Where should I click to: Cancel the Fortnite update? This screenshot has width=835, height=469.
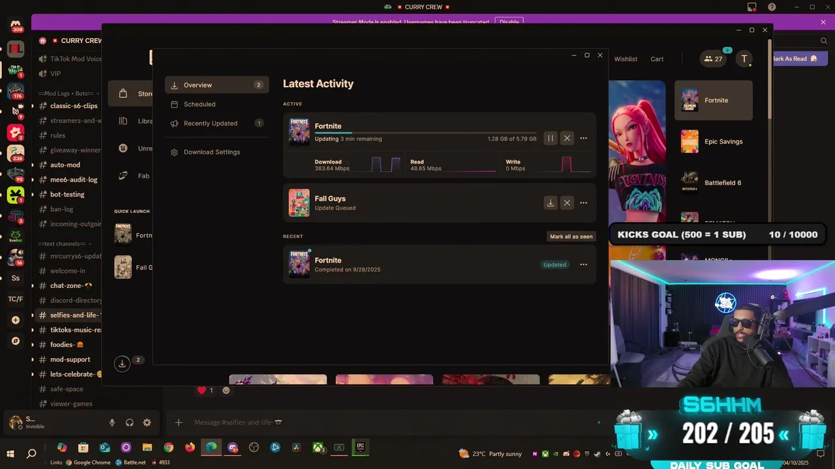[567, 138]
